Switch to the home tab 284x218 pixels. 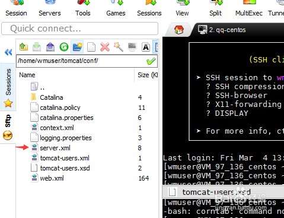pyautogui.click(x=179, y=30)
